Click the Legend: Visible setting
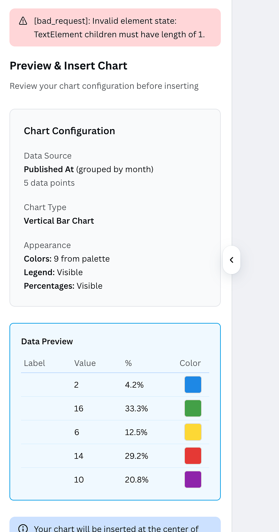 pos(53,272)
